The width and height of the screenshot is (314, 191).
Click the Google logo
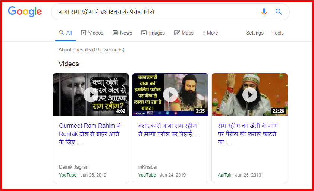pyautogui.click(x=25, y=12)
